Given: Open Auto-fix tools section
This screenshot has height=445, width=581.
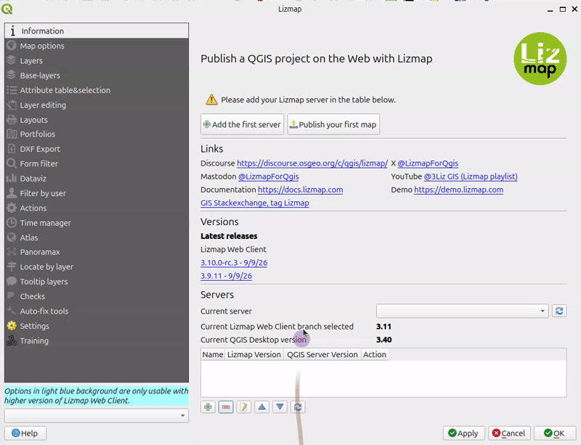Looking at the screenshot, I should pos(97,311).
